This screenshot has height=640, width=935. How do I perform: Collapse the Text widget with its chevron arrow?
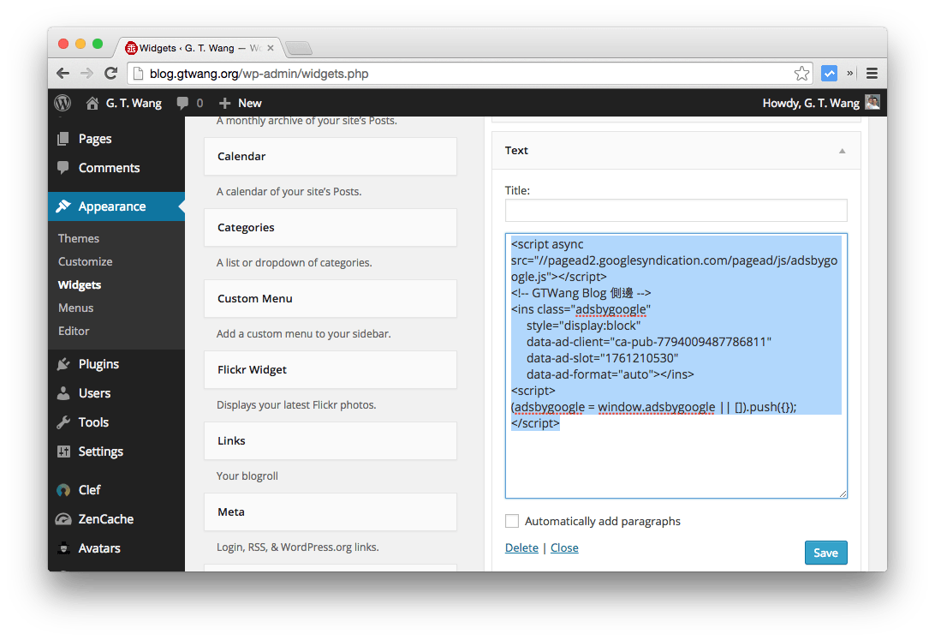[840, 149]
